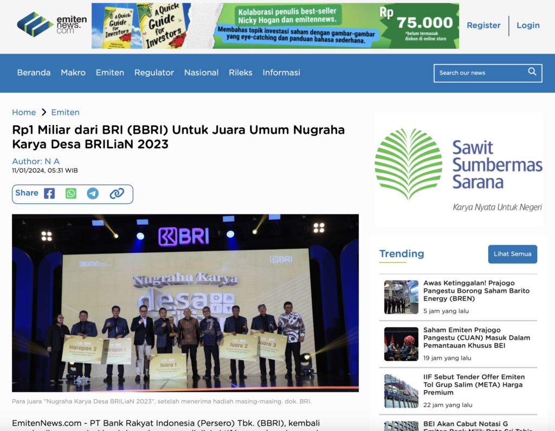Open A Quick Guide for Investors banner
The image size is (555, 431).
[275, 26]
